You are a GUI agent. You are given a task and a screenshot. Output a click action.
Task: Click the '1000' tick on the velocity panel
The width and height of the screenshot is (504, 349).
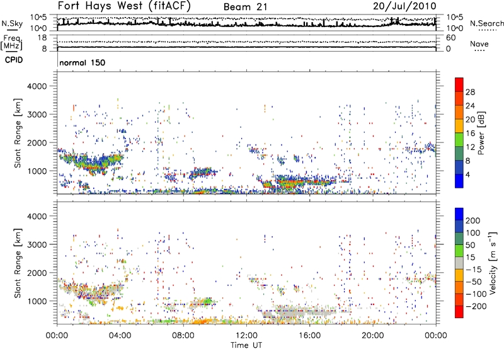point(37,301)
